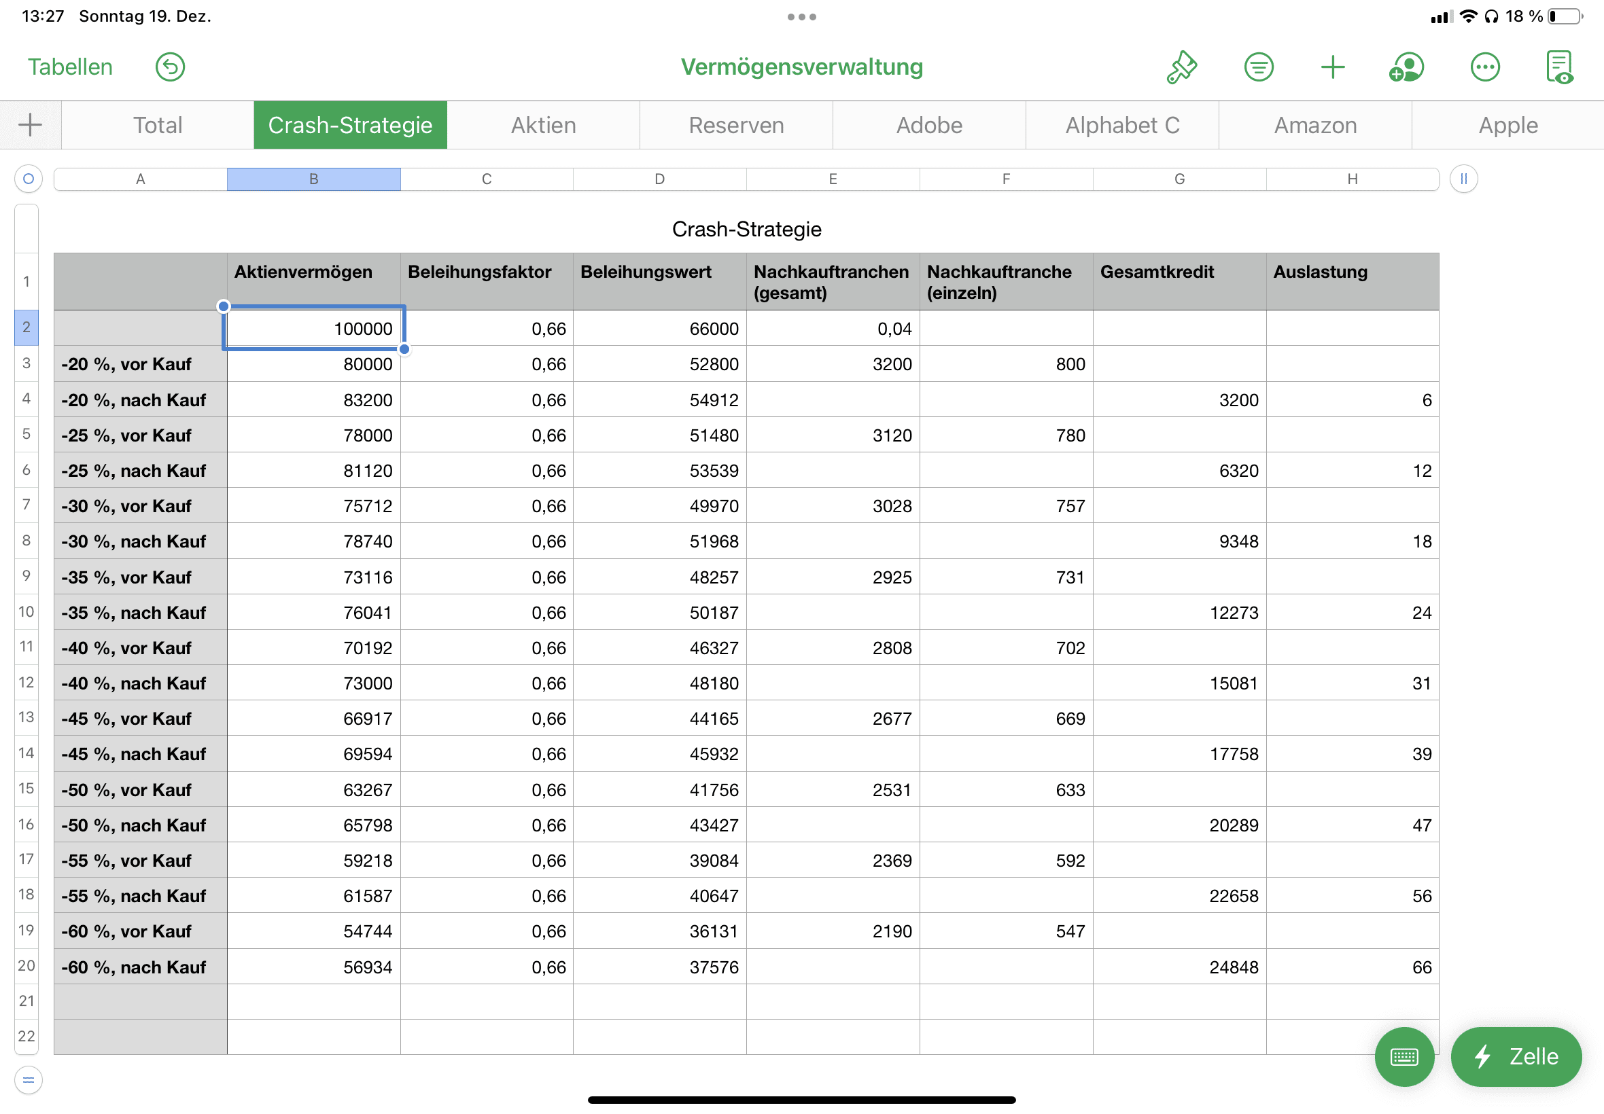Tap the undo arrow icon

[170, 68]
